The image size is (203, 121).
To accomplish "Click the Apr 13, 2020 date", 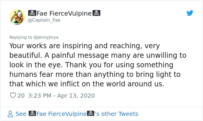I will pos(76,96).
